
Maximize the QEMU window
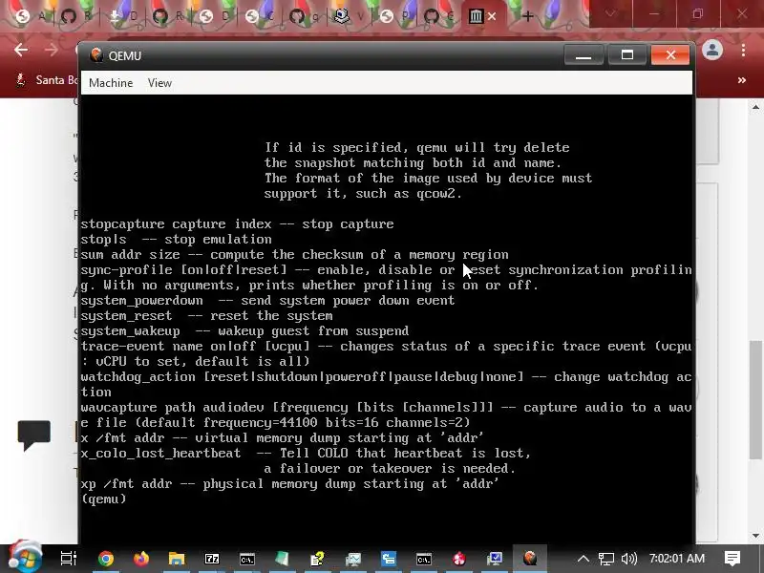(626, 55)
